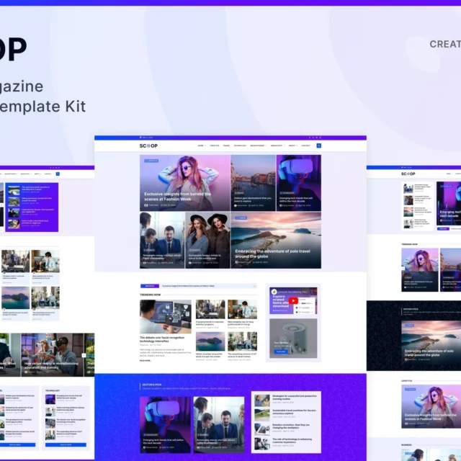Open the business meeting article tile in hero grid

coord(162,240)
